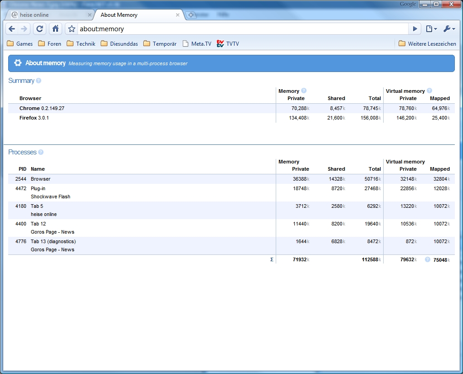Open the page control menu

(431, 29)
